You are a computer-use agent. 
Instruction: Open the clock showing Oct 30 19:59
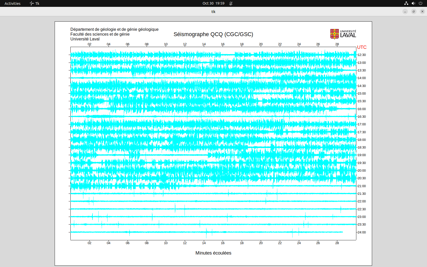(213, 3)
